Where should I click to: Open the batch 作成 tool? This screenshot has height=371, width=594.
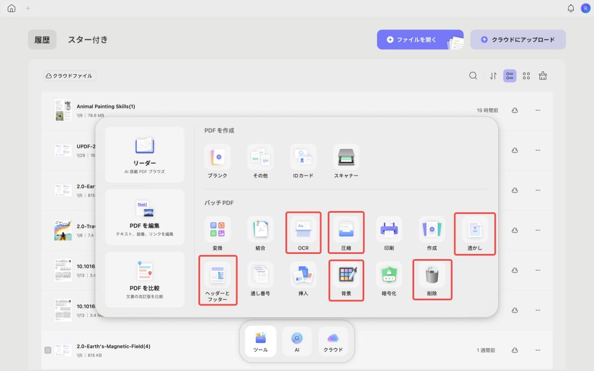click(432, 233)
